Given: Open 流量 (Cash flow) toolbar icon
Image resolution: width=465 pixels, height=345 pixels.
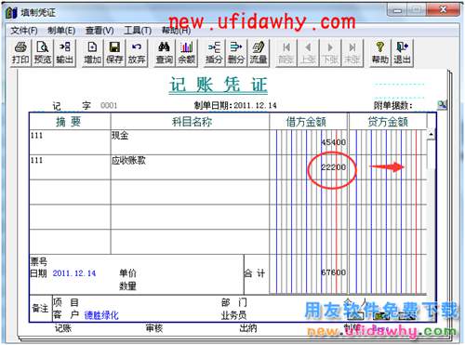Looking at the screenshot, I should click(x=259, y=53).
